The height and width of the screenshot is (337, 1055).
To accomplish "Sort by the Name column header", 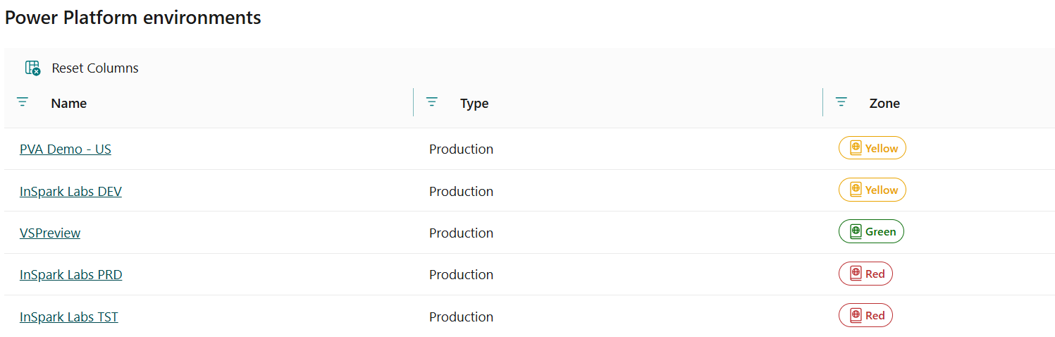I will click(x=69, y=104).
